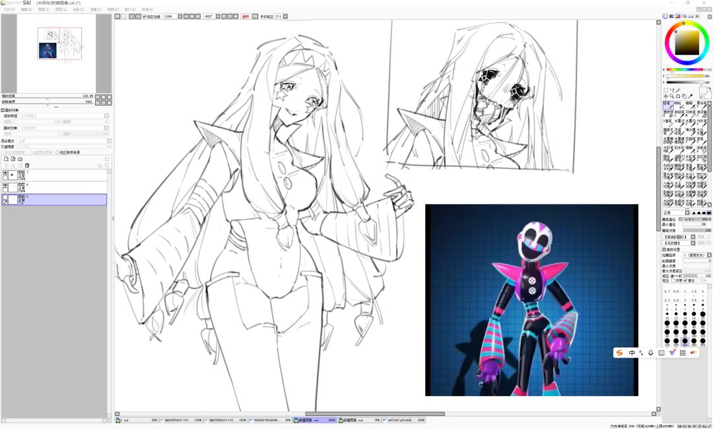Open the first menu in the menu bar
Image resolution: width=713 pixels, height=429 pixels.
[9, 9]
